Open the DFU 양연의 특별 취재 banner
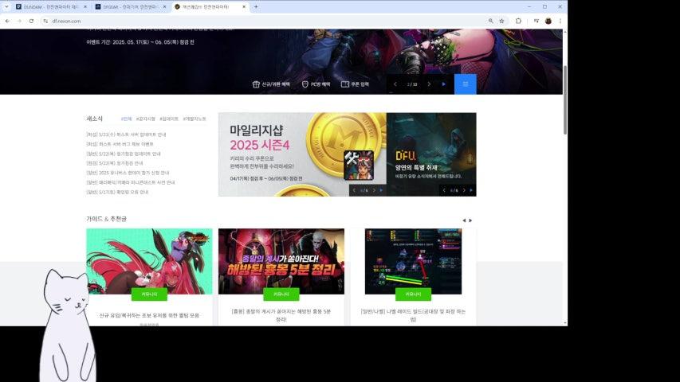This screenshot has width=680, height=382. tap(431, 154)
